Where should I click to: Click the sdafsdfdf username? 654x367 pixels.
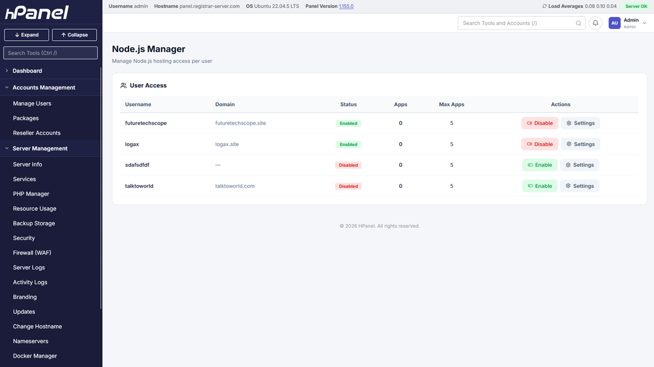coord(137,165)
